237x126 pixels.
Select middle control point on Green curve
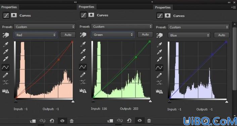tap(136, 57)
